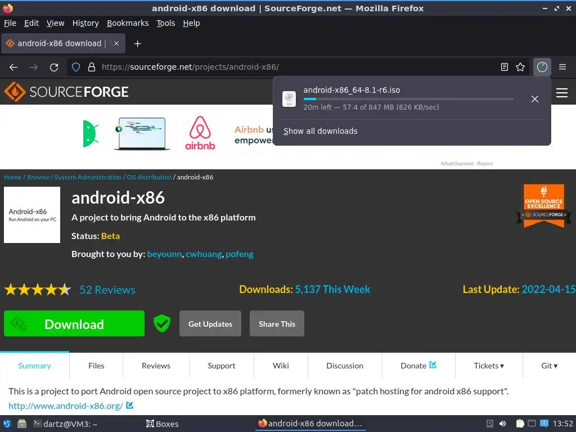
Task: Expand the Tickets dropdown
Action: (x=489, y=366)
